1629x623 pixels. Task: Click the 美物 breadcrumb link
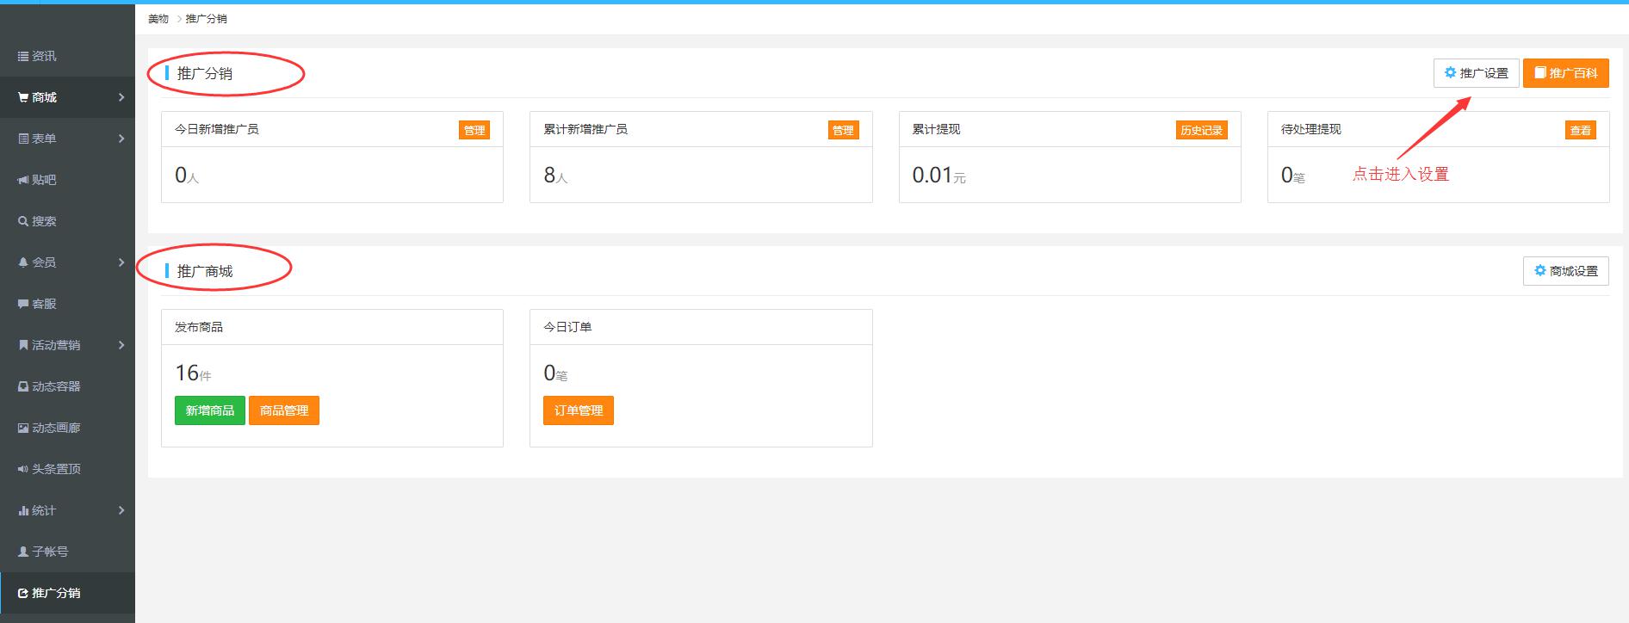(x=158, y=19)
